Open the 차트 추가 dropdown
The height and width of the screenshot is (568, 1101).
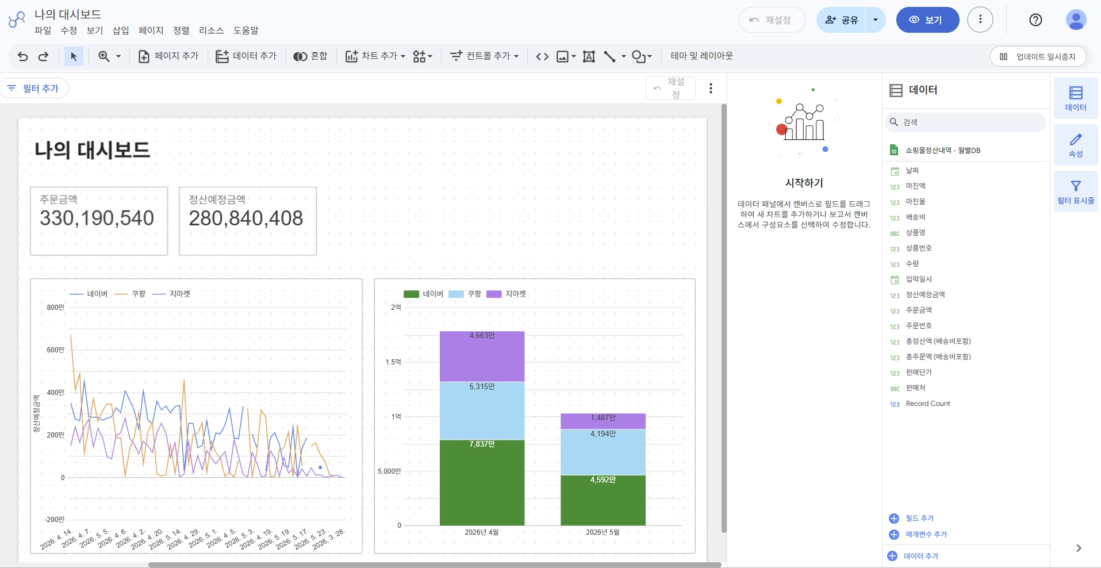click(375, 56)
